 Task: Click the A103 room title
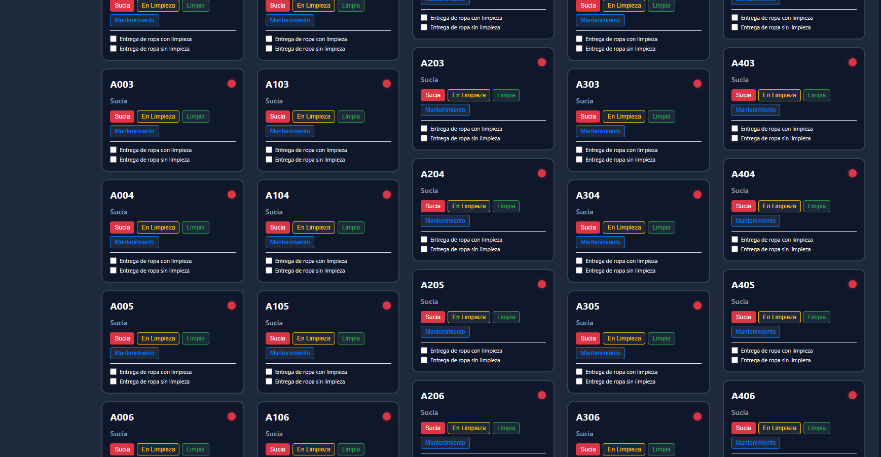click(x=277, y=85)
